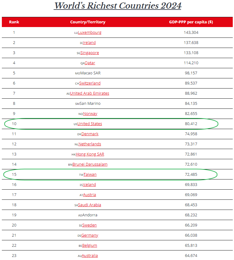Open the Switzerland link

[x=90, y=83]
